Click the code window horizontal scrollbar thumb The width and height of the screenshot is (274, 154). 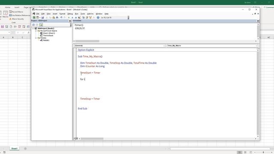pyautogui.click(x=92, y=139)
